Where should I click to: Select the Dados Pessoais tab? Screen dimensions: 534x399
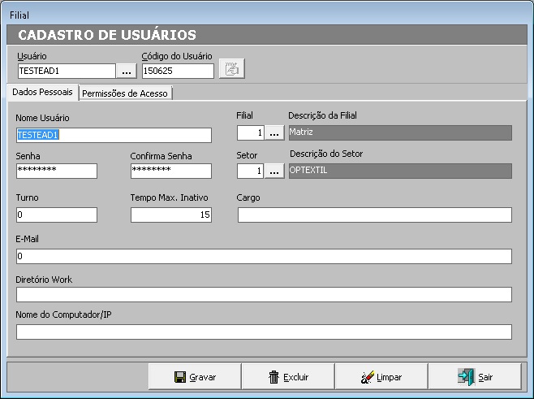point(42,93)
